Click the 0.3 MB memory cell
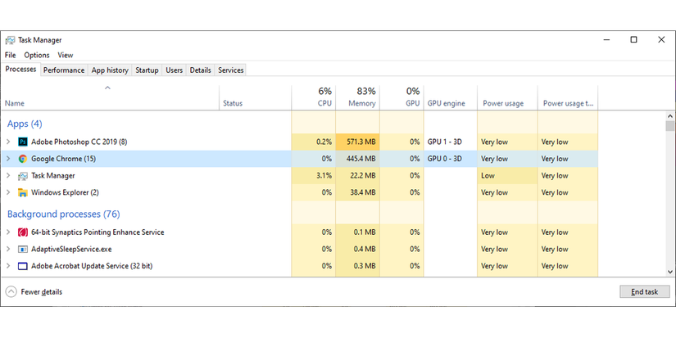Screen dimensions: 676x338 tap(357, 266)
